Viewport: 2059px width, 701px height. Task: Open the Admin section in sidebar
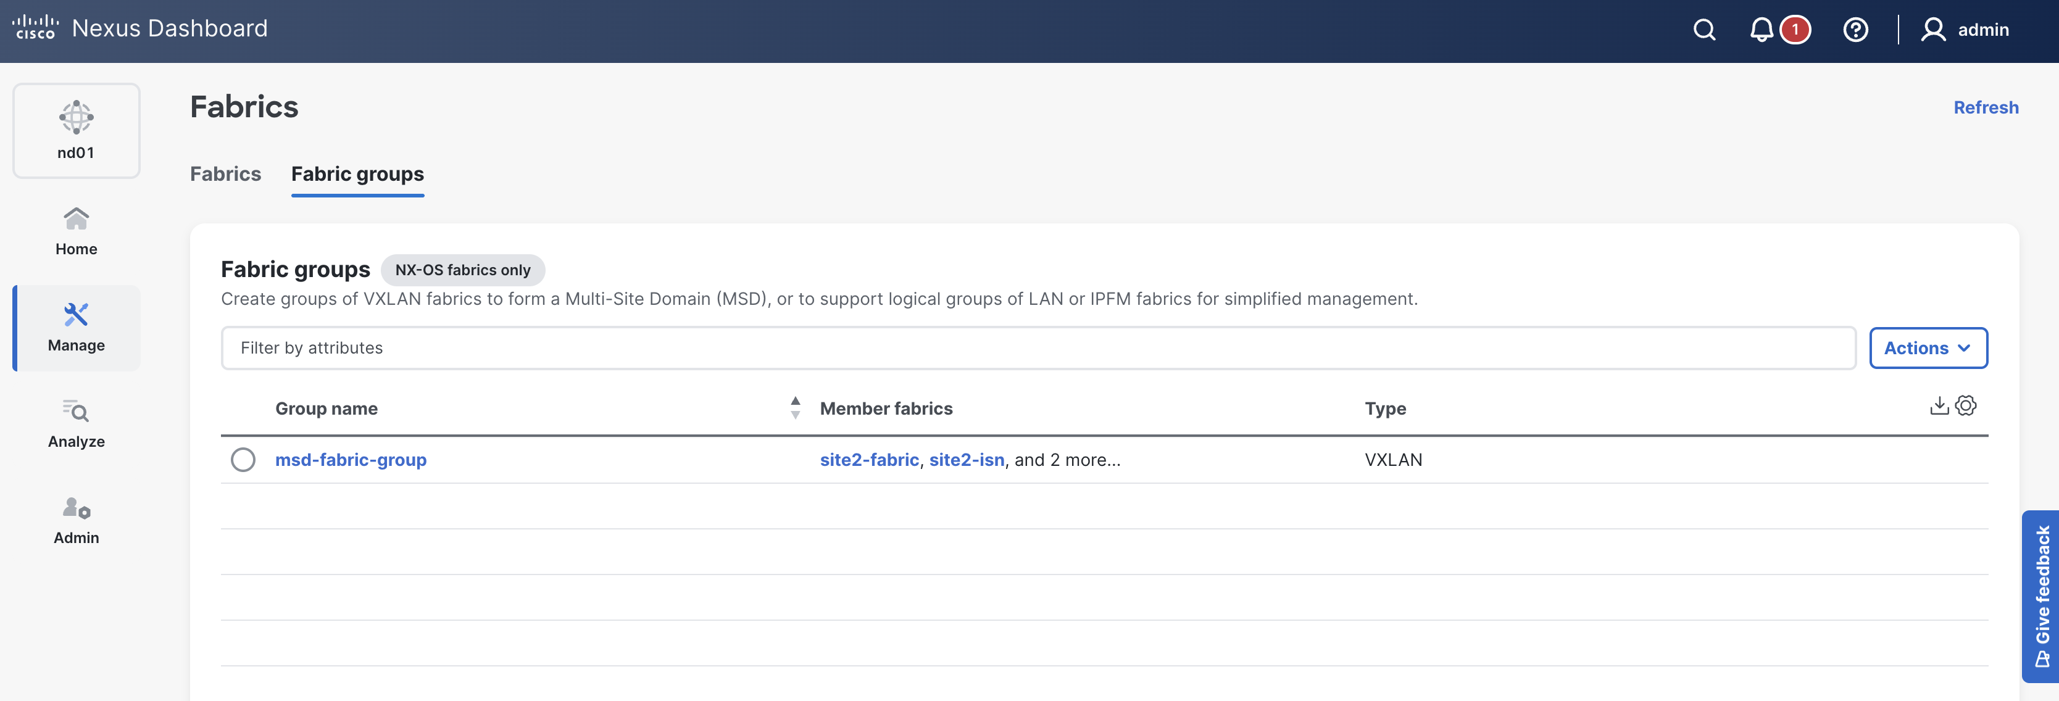[77, 520]
